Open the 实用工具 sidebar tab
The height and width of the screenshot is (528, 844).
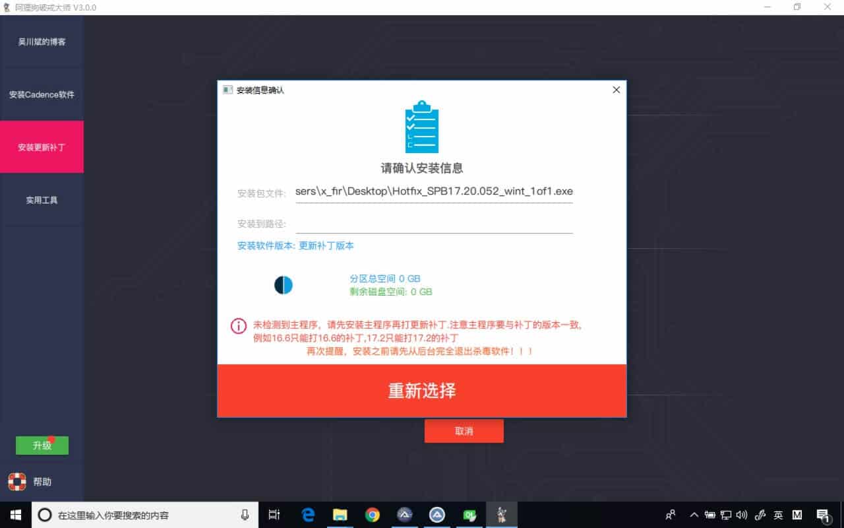(x=42, y=200)
